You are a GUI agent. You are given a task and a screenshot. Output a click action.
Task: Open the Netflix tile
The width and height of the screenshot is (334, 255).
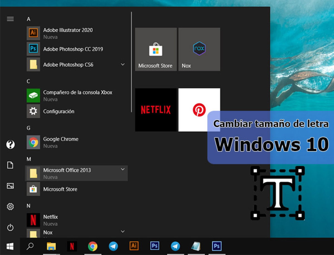(156, 110)
